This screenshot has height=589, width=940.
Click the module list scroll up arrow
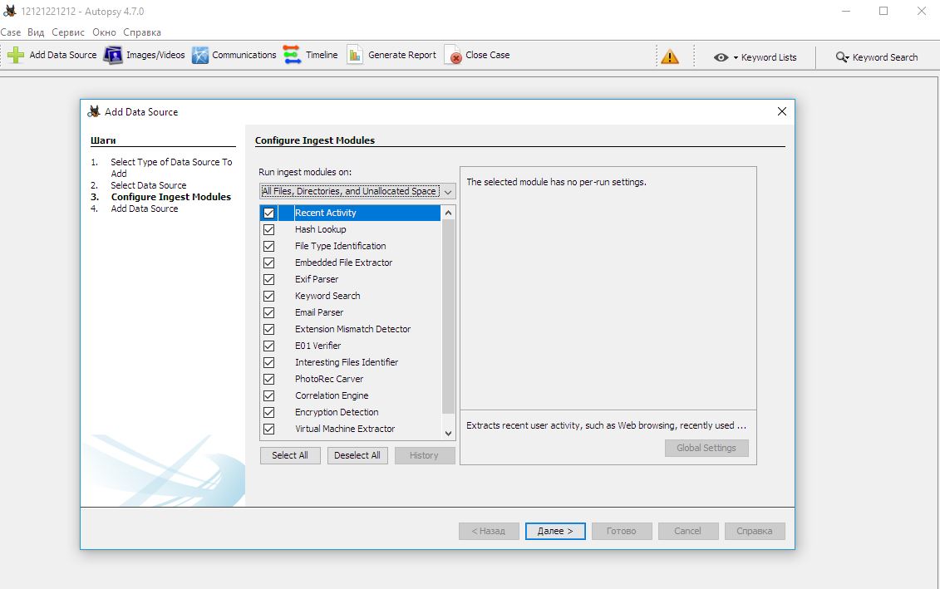[x=448, y=213]
